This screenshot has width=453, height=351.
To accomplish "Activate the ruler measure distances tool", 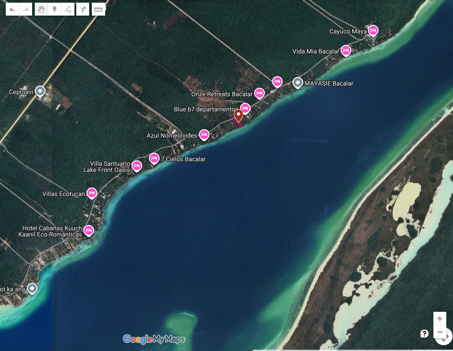I will (x=99, y=9).
